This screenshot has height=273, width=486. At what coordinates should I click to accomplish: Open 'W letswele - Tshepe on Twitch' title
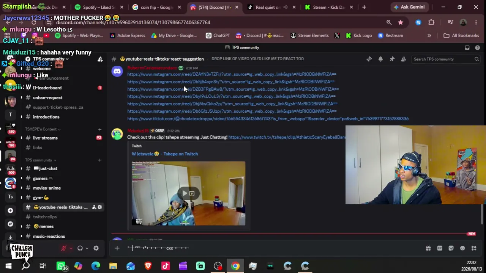click(x=165, y=154)
